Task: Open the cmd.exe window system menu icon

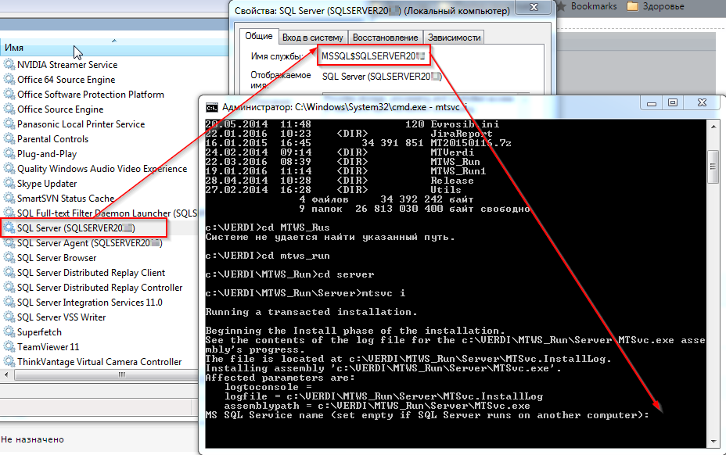Action: point(211,106)
